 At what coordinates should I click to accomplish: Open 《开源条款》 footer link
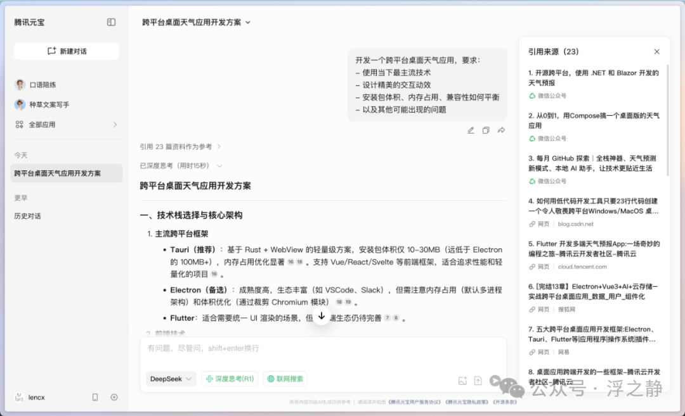(505, 402)
